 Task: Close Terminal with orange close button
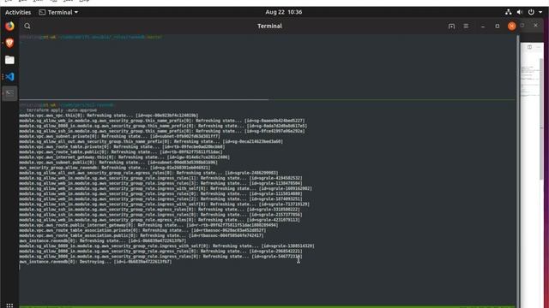click(x=511, y=27)
